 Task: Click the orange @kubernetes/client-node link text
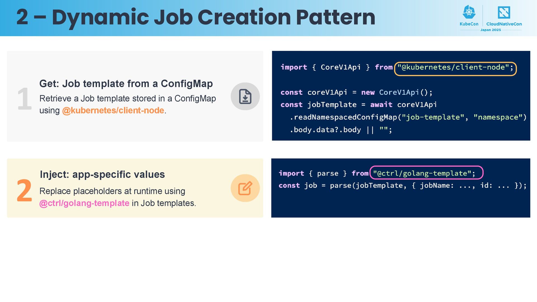(x=113, y=110)
